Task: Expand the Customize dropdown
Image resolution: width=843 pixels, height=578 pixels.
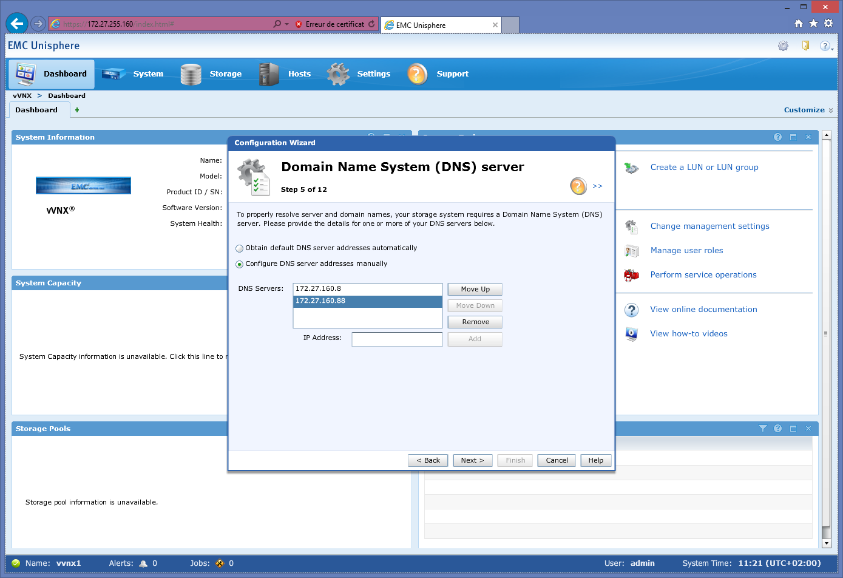Action: pyautogui.click(x=808, y=110)
